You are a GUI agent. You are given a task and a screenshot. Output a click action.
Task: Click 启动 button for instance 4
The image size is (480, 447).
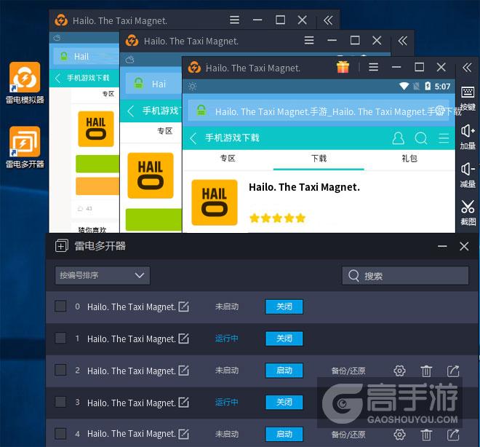(x=284, y=434)
